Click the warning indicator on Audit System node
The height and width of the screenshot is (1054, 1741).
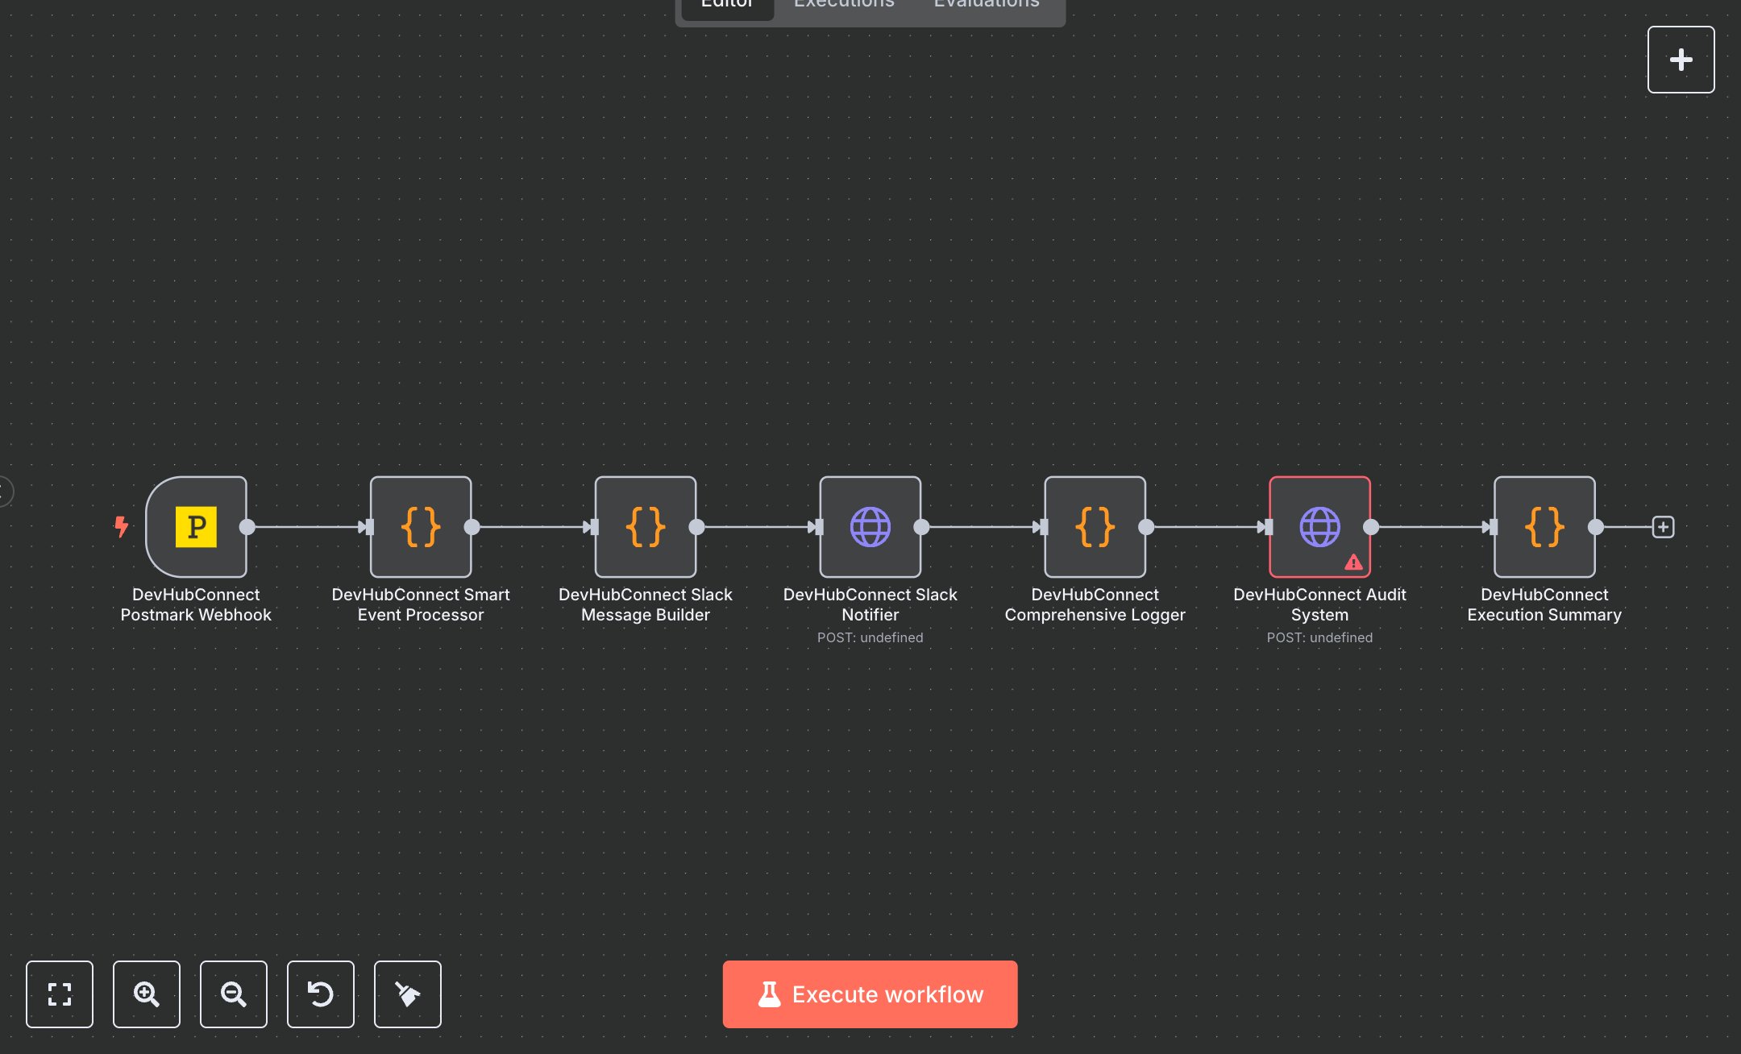(1353, 563)
